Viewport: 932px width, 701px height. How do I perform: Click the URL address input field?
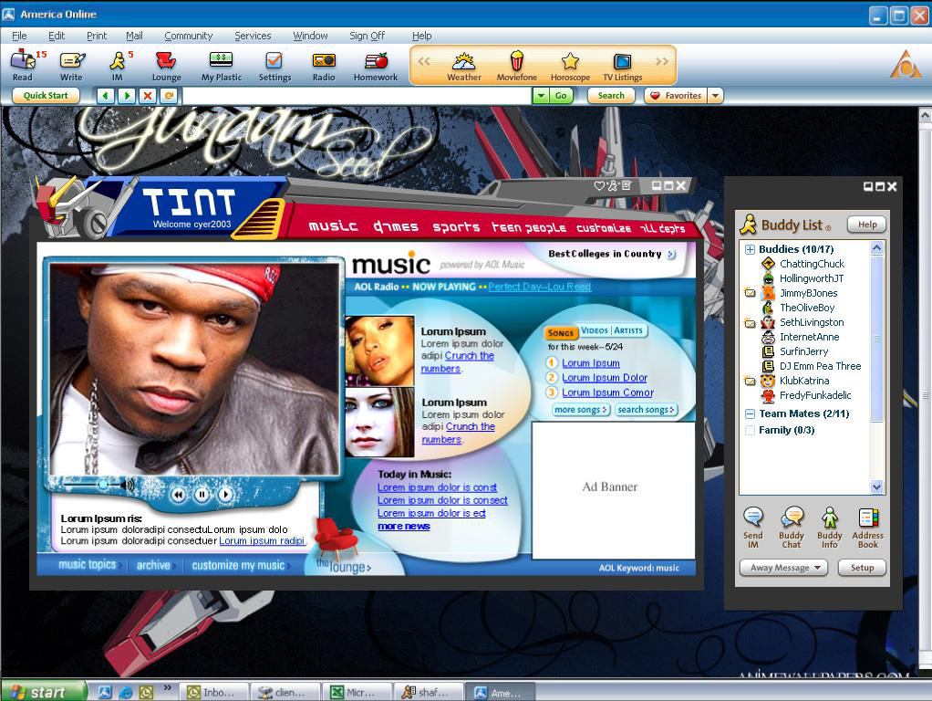pos(357,95)
